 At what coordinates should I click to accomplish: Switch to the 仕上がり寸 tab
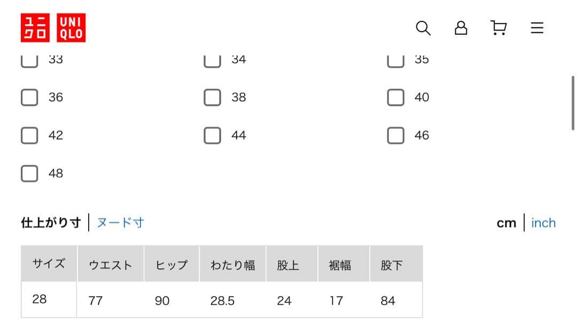[x=51, y=222]
